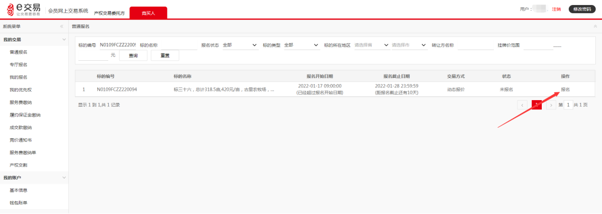
Task: Go to next page arrow
Action: pos(551,105)
